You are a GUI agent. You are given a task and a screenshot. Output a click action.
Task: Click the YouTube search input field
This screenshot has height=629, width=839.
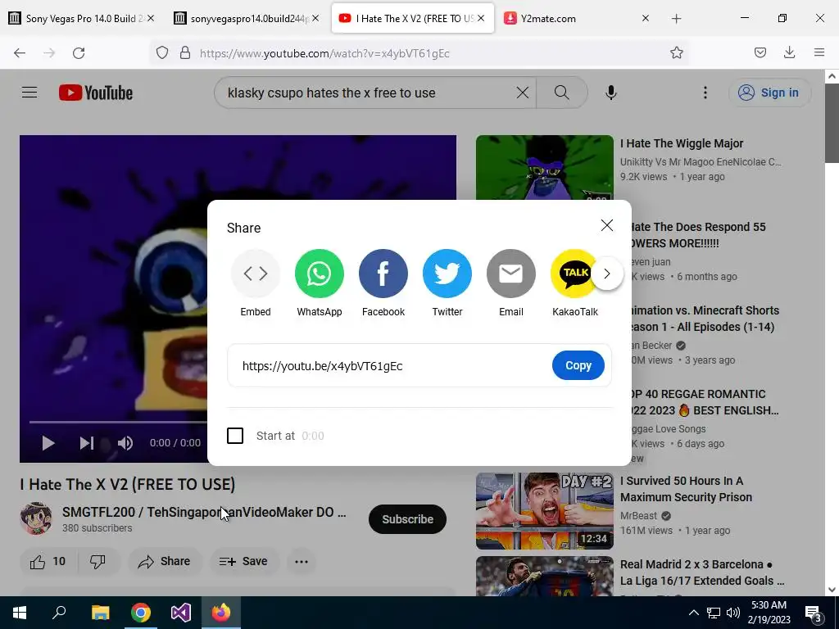click(x=368, y=93)
